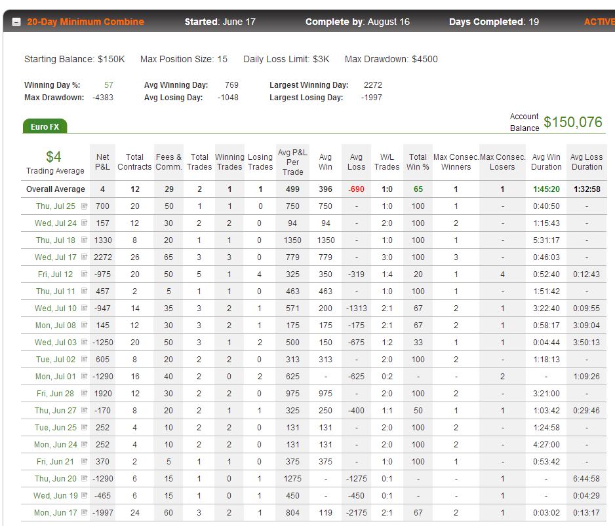
Task: Open the Thu, Jun 27 date link
Action: [x=55, y=410]
